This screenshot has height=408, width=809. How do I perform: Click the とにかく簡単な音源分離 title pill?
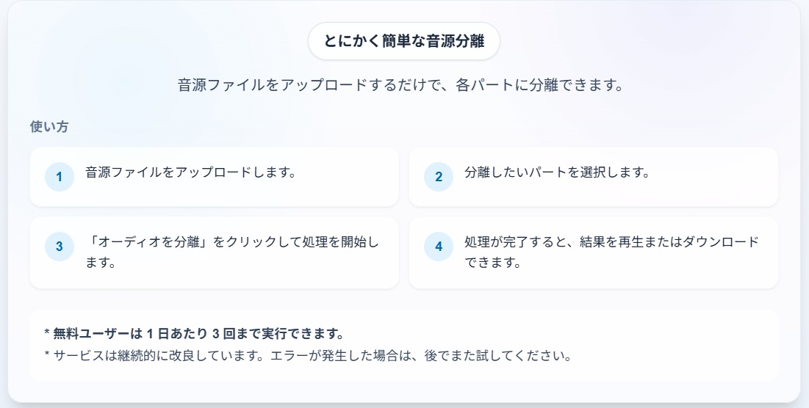(x=403, y=41)
